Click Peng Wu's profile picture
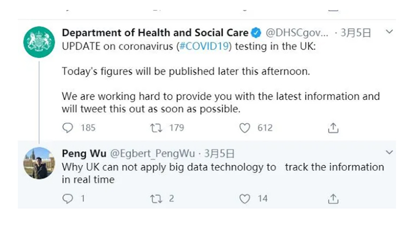 [39, 163]
